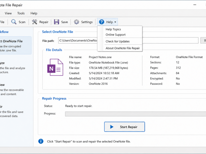The image size is (206, 154).
Task: Click the play arrow on Start Repair
Action: [x=112, y=127]
